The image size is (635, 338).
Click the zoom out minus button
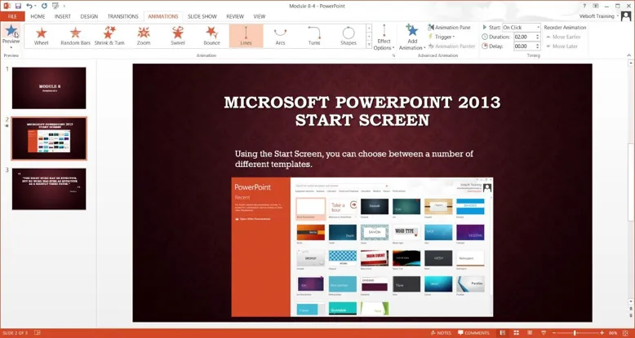[554, 333]
